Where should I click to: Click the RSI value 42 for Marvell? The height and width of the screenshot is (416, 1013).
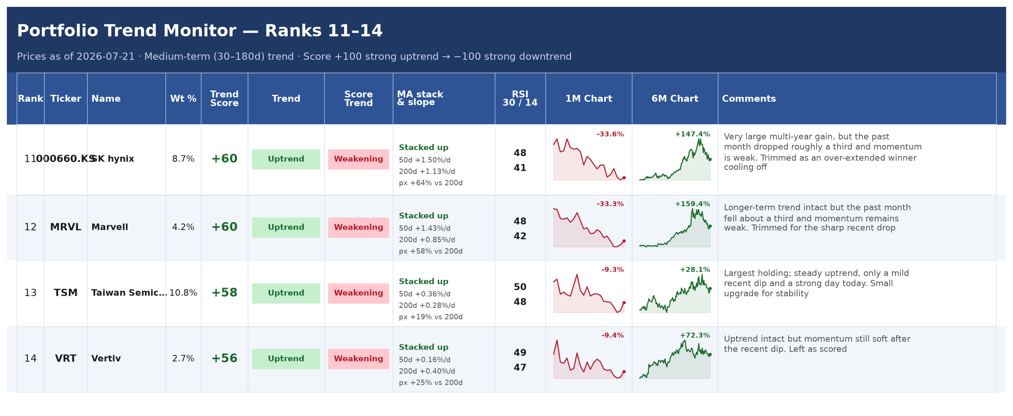point(520,237)
